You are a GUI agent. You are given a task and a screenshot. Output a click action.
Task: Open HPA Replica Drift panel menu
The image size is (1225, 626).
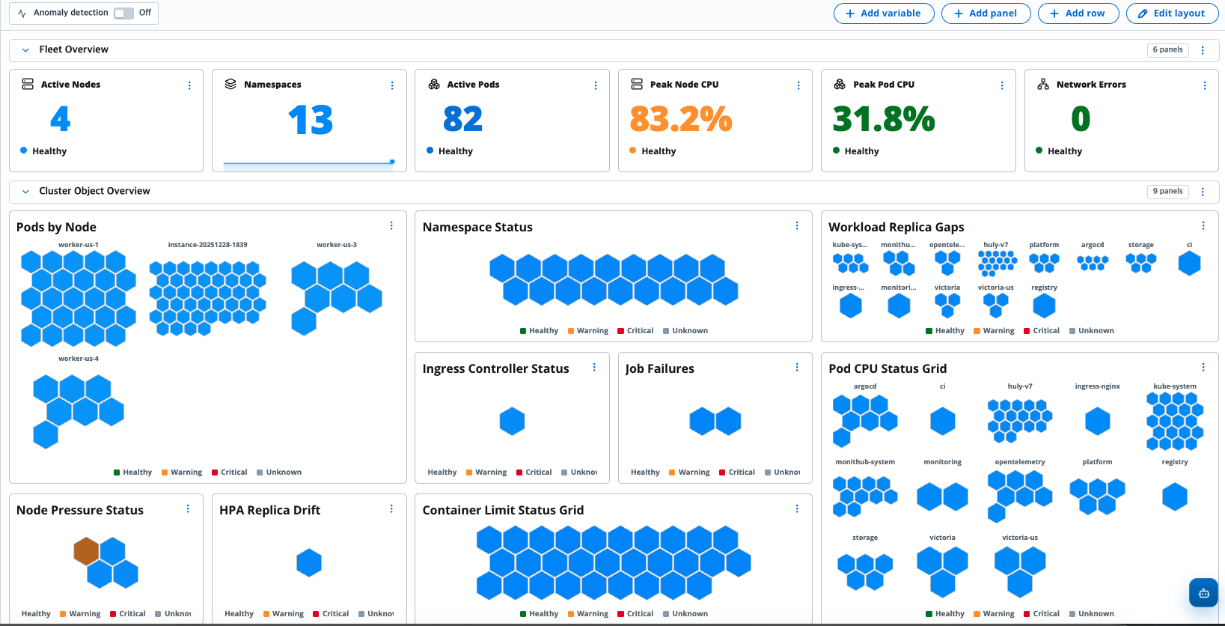(x=391, y=508)
